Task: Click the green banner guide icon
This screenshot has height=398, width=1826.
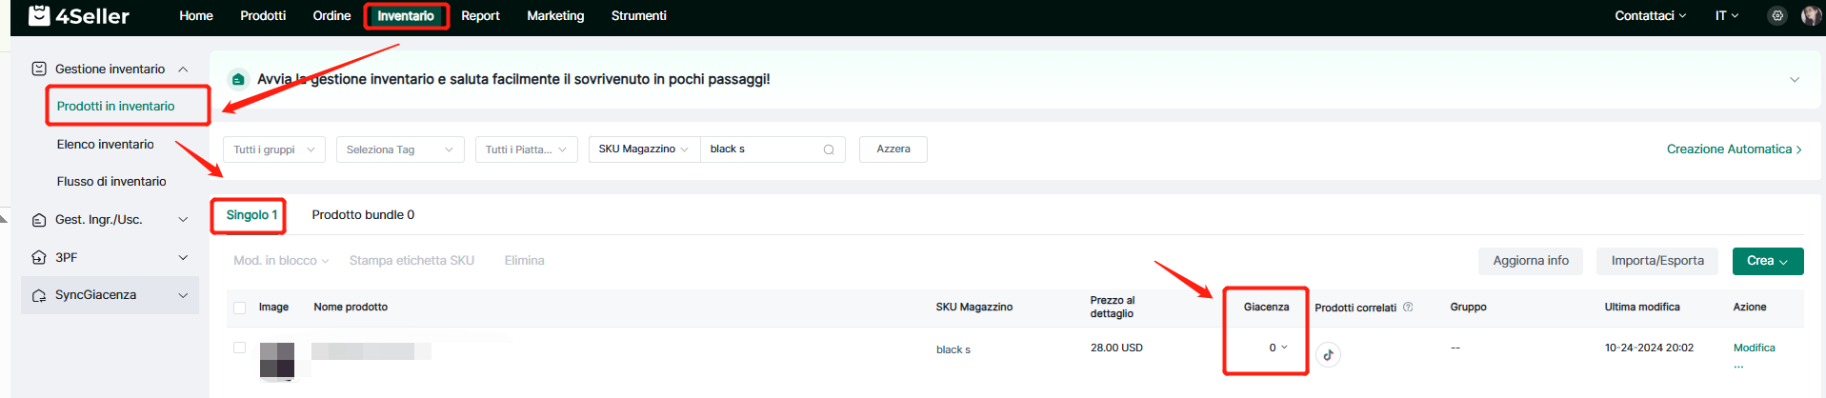Action: [238, 79]
